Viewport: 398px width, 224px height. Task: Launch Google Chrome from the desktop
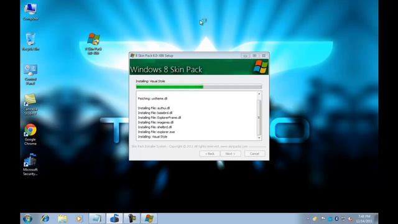click(x=30, y=134)
